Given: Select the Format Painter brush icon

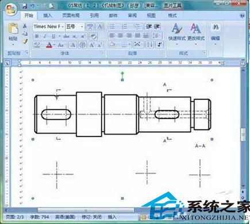Looking at the screenshot, I should (x=25, y=41).
